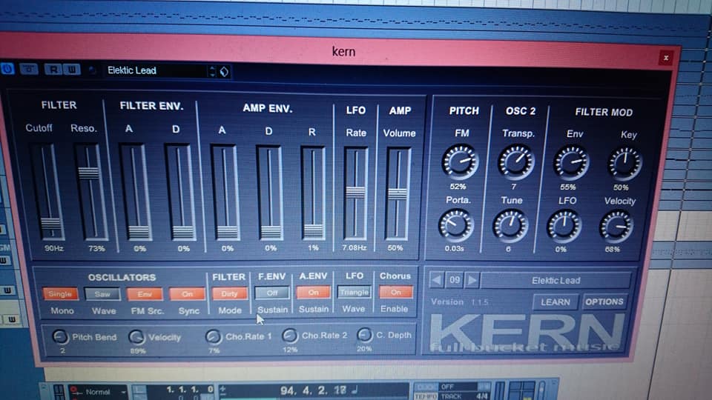Toggle the Single Mono oscillator button
Image resolution: width=712 pixels, height=400 pixels.
pos(60,294)
